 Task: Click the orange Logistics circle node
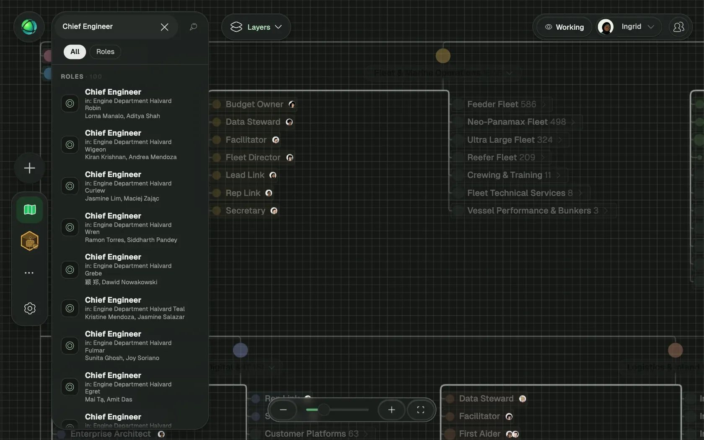pos(675,350)
